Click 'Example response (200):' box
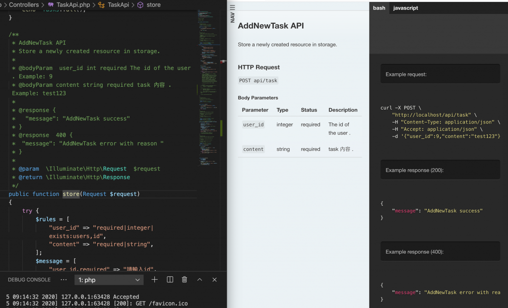Screen dimensions: 508x308 (440, 170)
